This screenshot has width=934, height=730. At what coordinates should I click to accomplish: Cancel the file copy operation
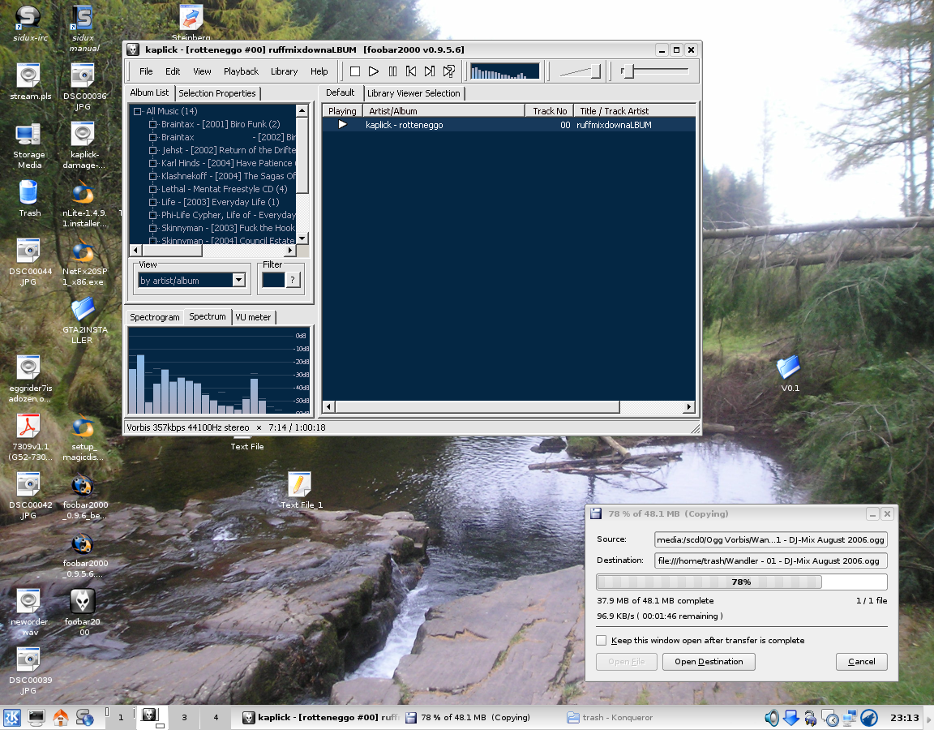point(861,662)
